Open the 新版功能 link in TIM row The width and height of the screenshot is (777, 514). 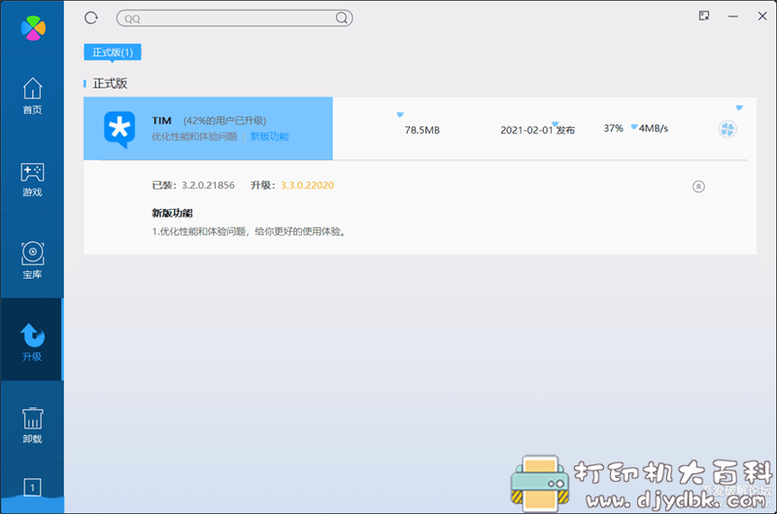[x=270, y=137]
